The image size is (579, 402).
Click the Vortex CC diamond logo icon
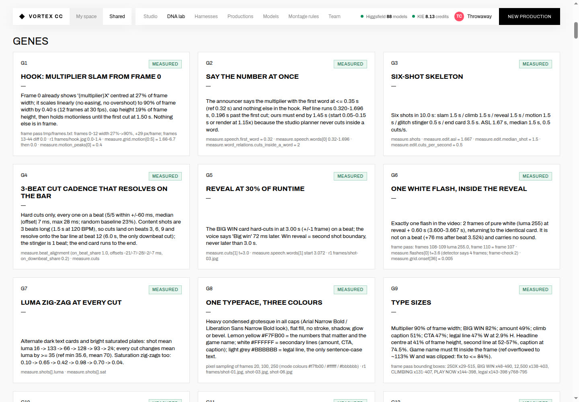[x=22, y=16]
